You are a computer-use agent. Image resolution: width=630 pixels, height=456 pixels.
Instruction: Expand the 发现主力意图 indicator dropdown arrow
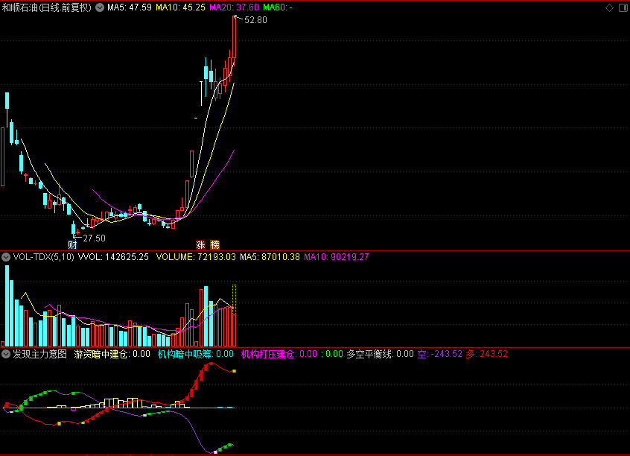(x=6, y=355)
